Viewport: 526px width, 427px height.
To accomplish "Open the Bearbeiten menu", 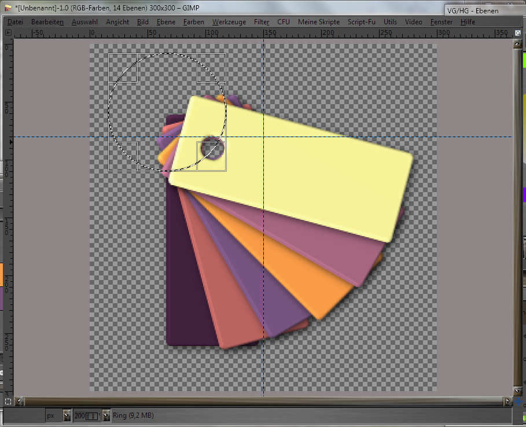I will pos(47,22).
